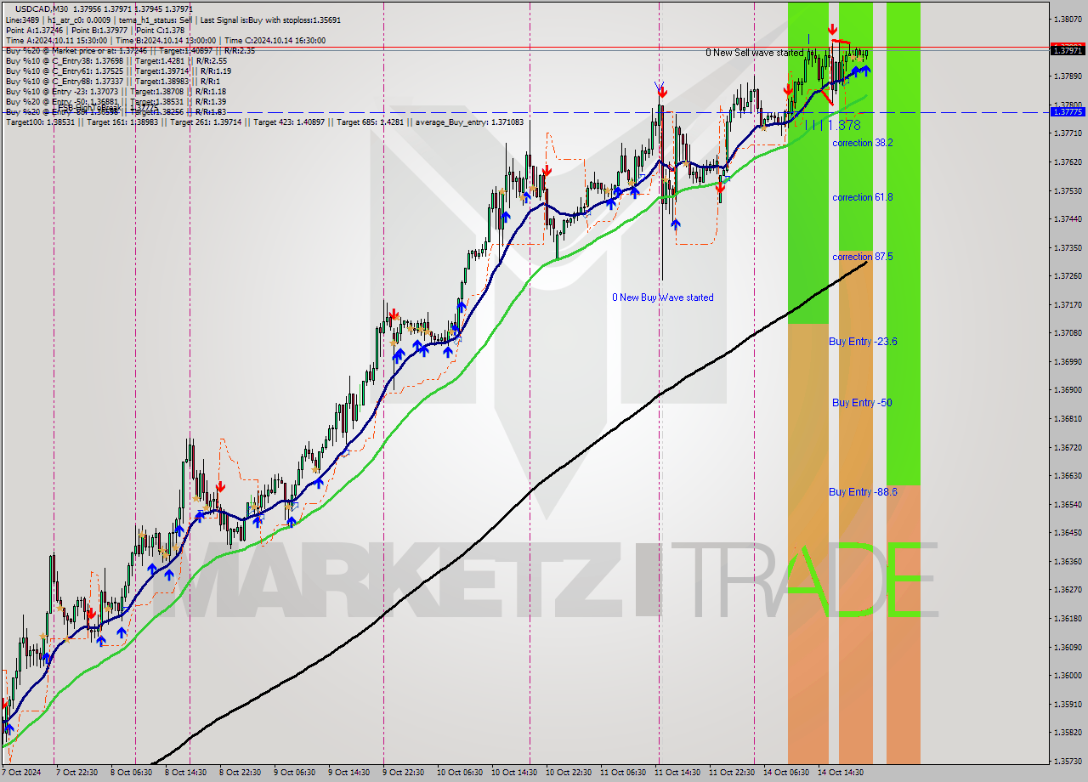
Task: Click 'Buy %20 @ Market price' entry line
Action: click(130, 50)
